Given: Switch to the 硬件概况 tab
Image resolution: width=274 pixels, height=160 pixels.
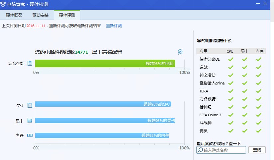Looking at the screenshot, I should pyautogui.click(x=14, y=15).
